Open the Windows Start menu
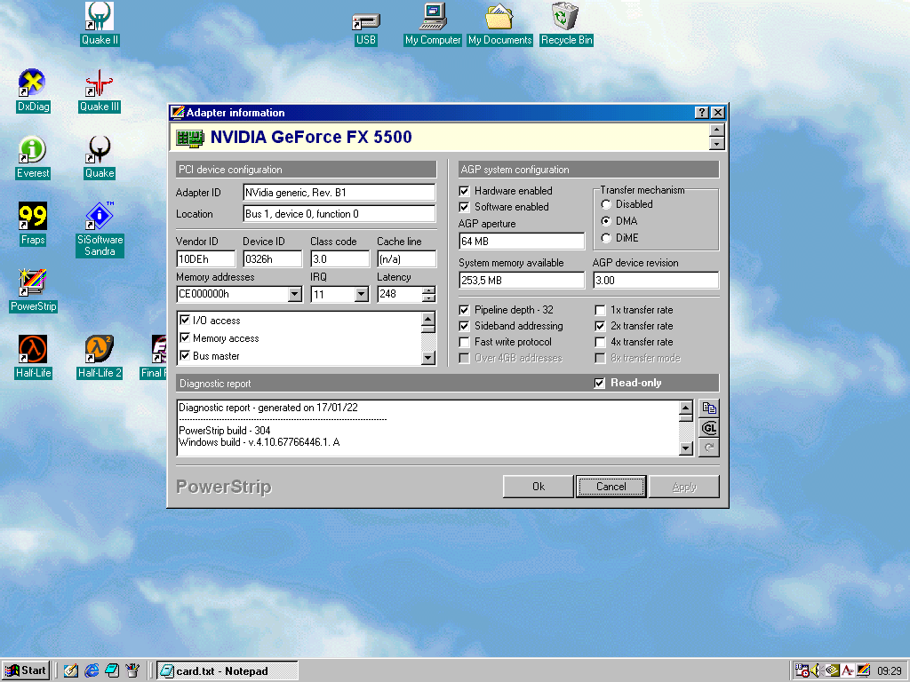 click(26, 670)
